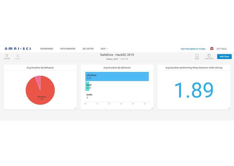The height and width of the screenshot is (166, 234).
Task: Expand the Help dropdown
Action: click(x=104, y=49)
